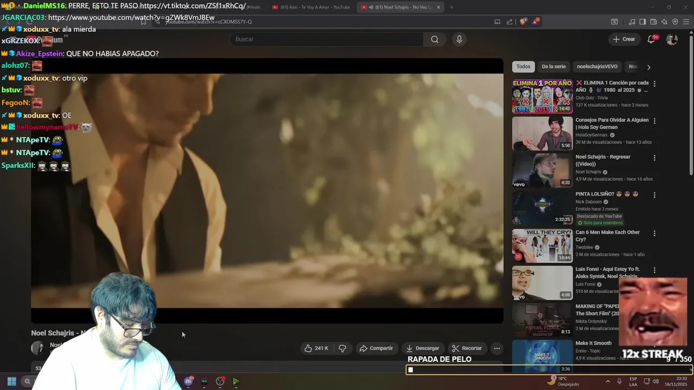Viewport: 694px width, 390px height.
Task: Open HolaSoyGerman channel name
Action: 592,135
